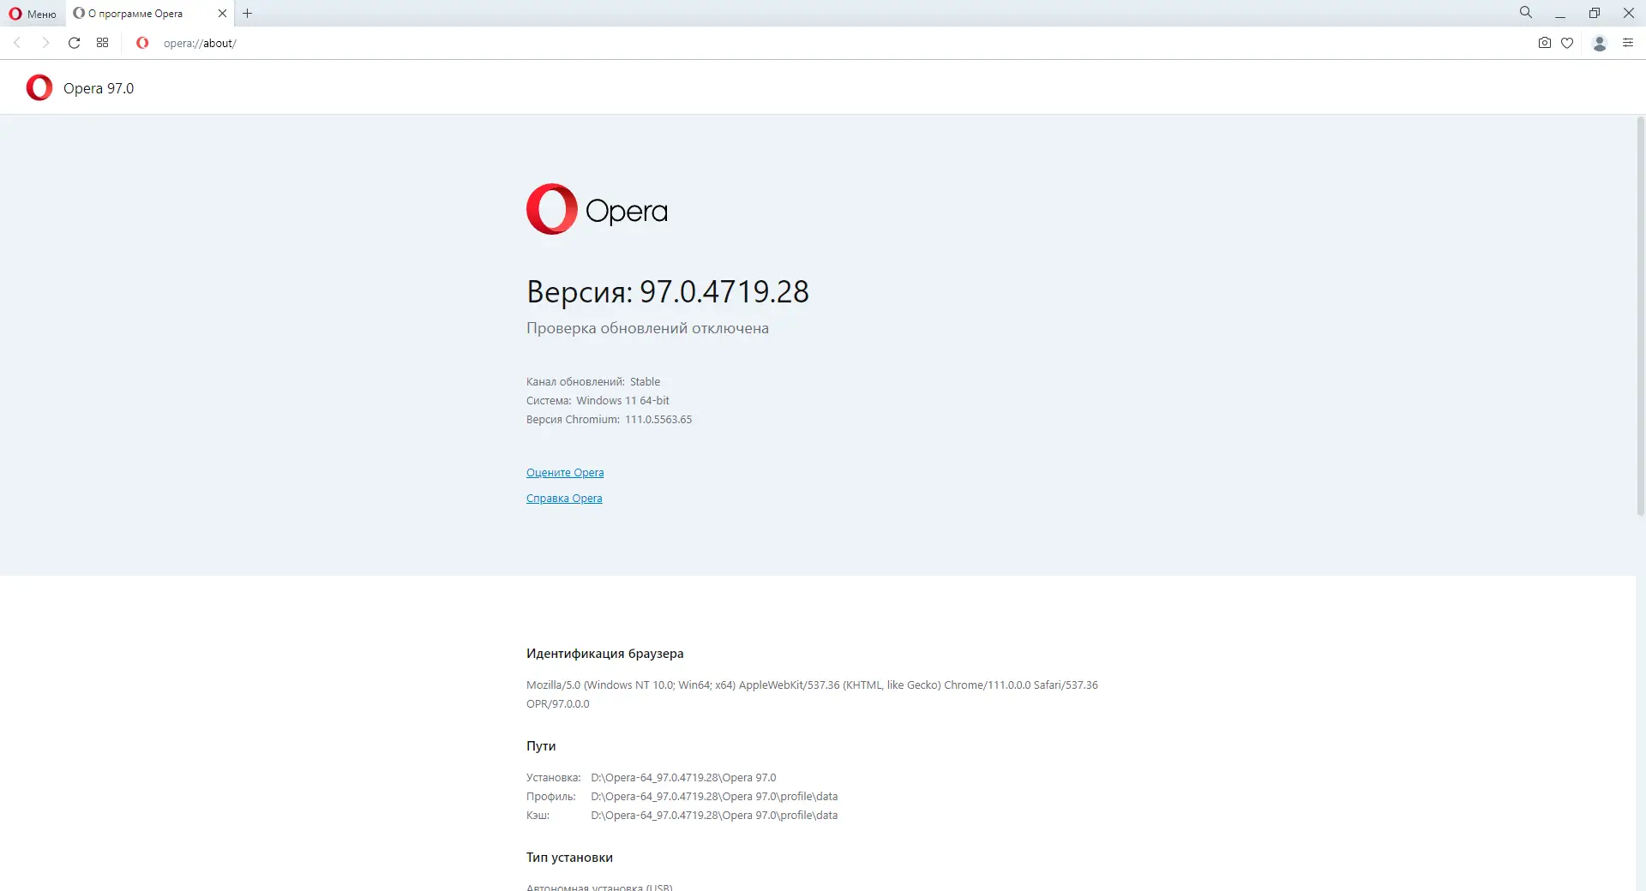Click the search magnifier icon

(x=1525, y=13)
